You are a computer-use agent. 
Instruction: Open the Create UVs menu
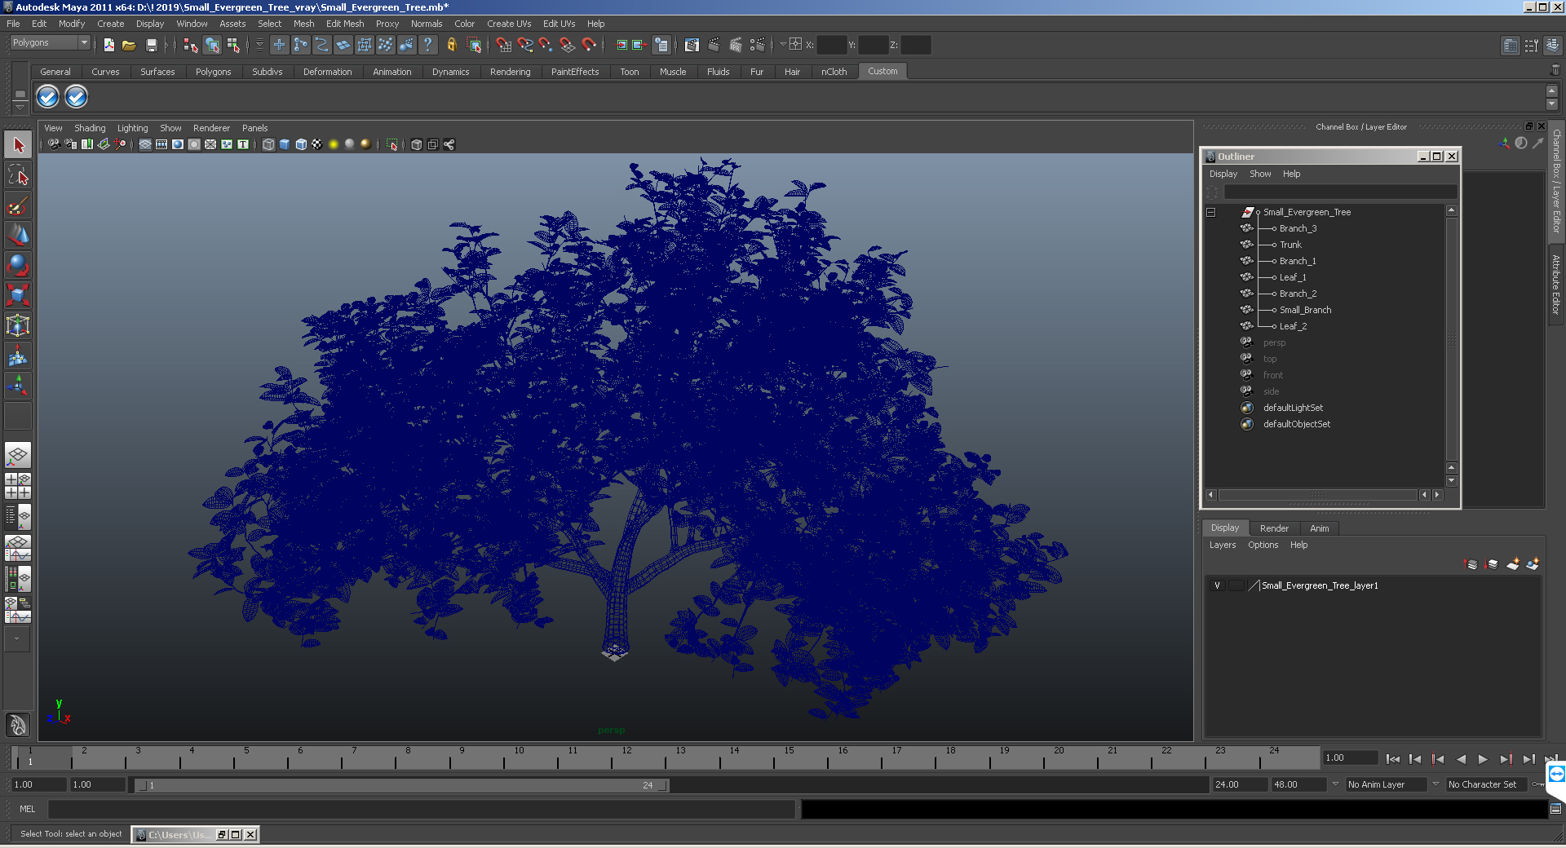click(509, 24)
